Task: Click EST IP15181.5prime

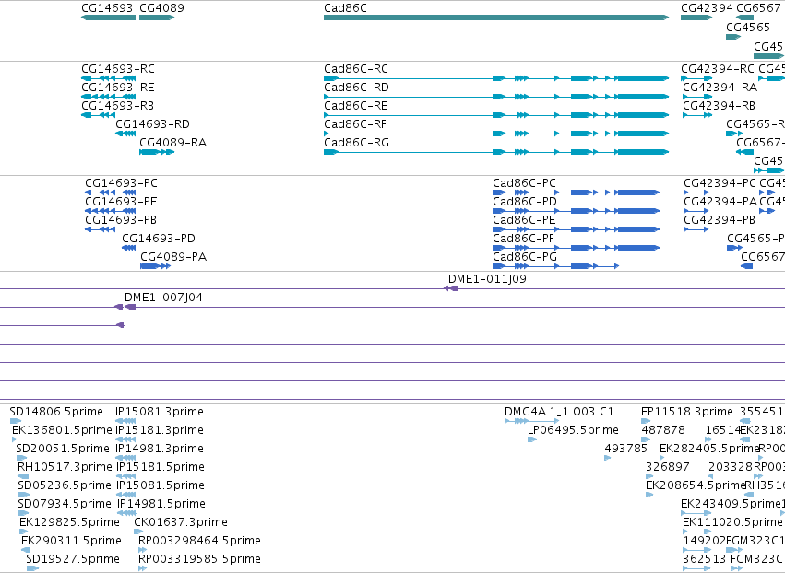Action: click(125, 476)
